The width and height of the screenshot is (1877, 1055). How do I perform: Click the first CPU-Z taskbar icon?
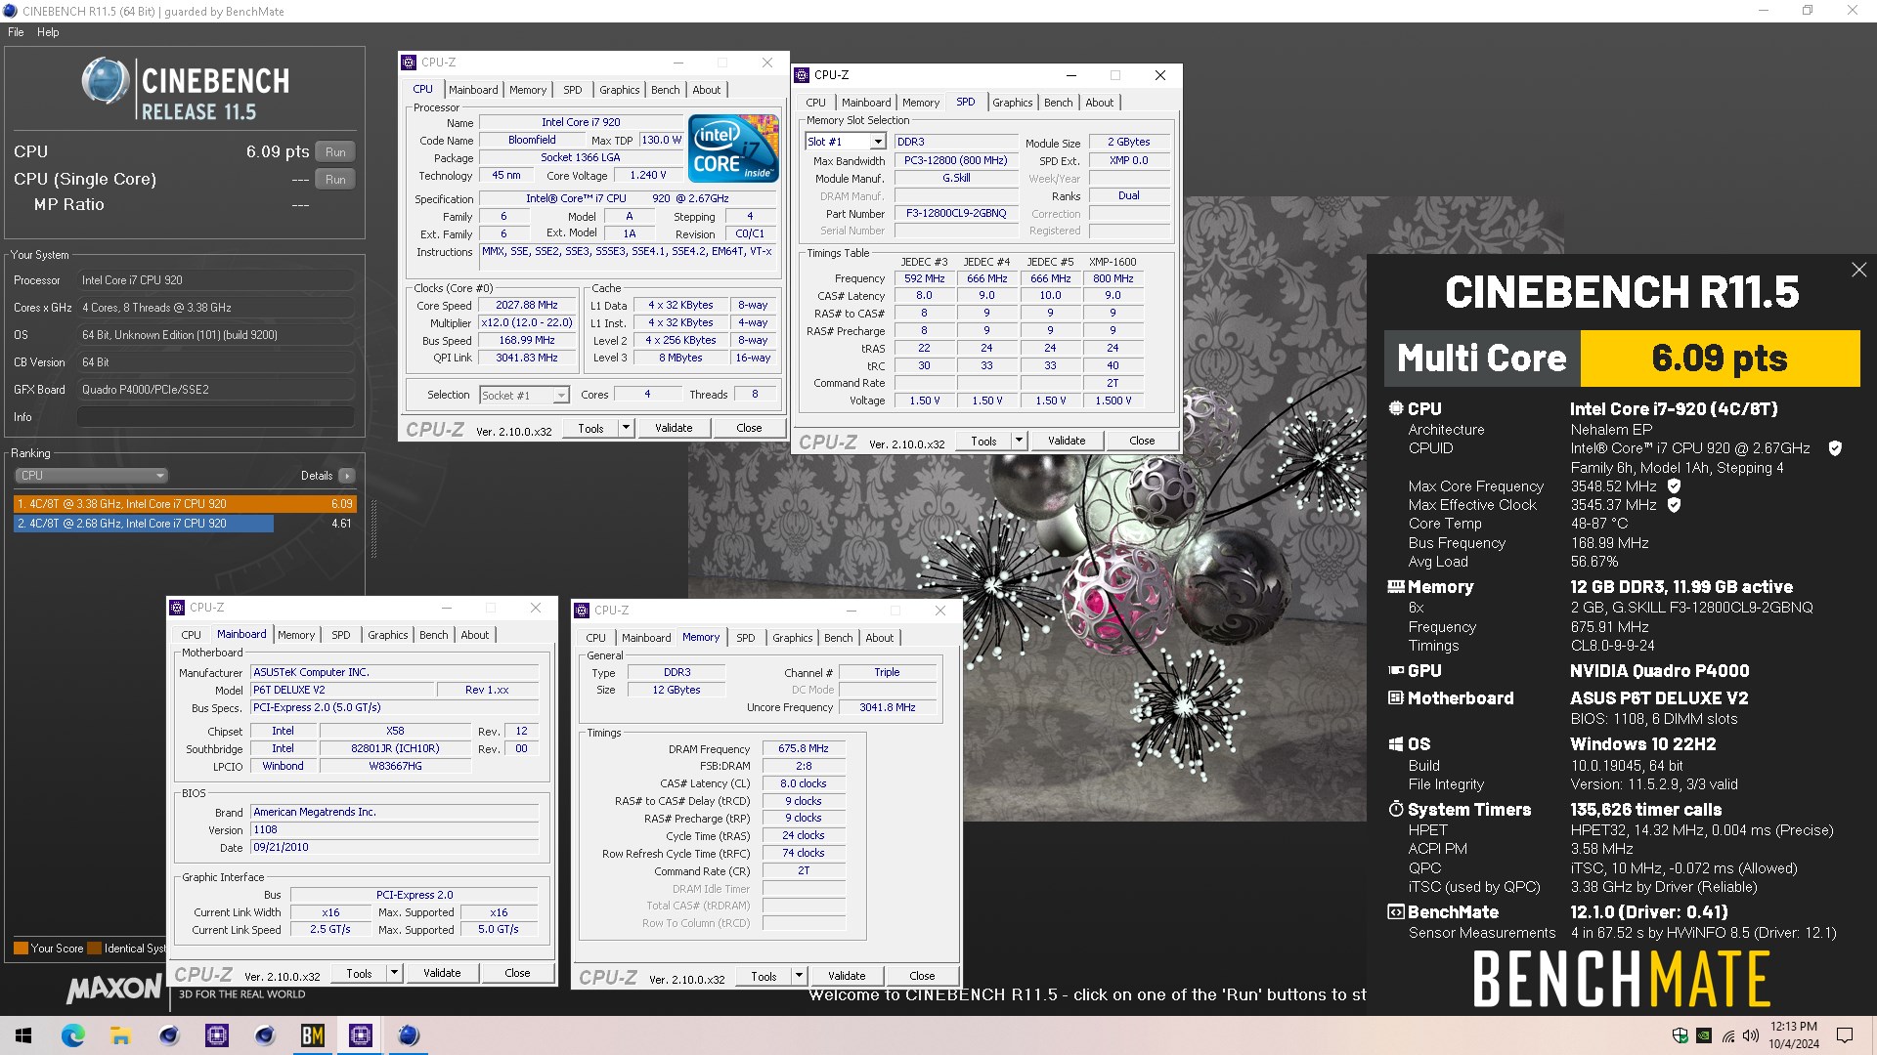[217, 1035]
